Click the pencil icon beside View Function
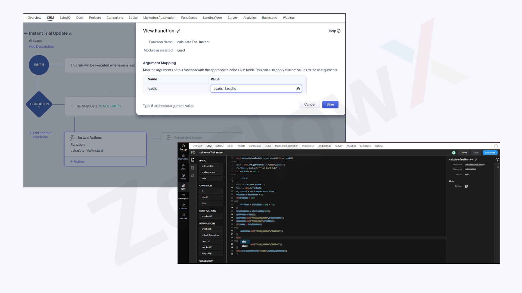Viewport: 522px width, 293px height. pyautogui.click(x=179, y=31)
